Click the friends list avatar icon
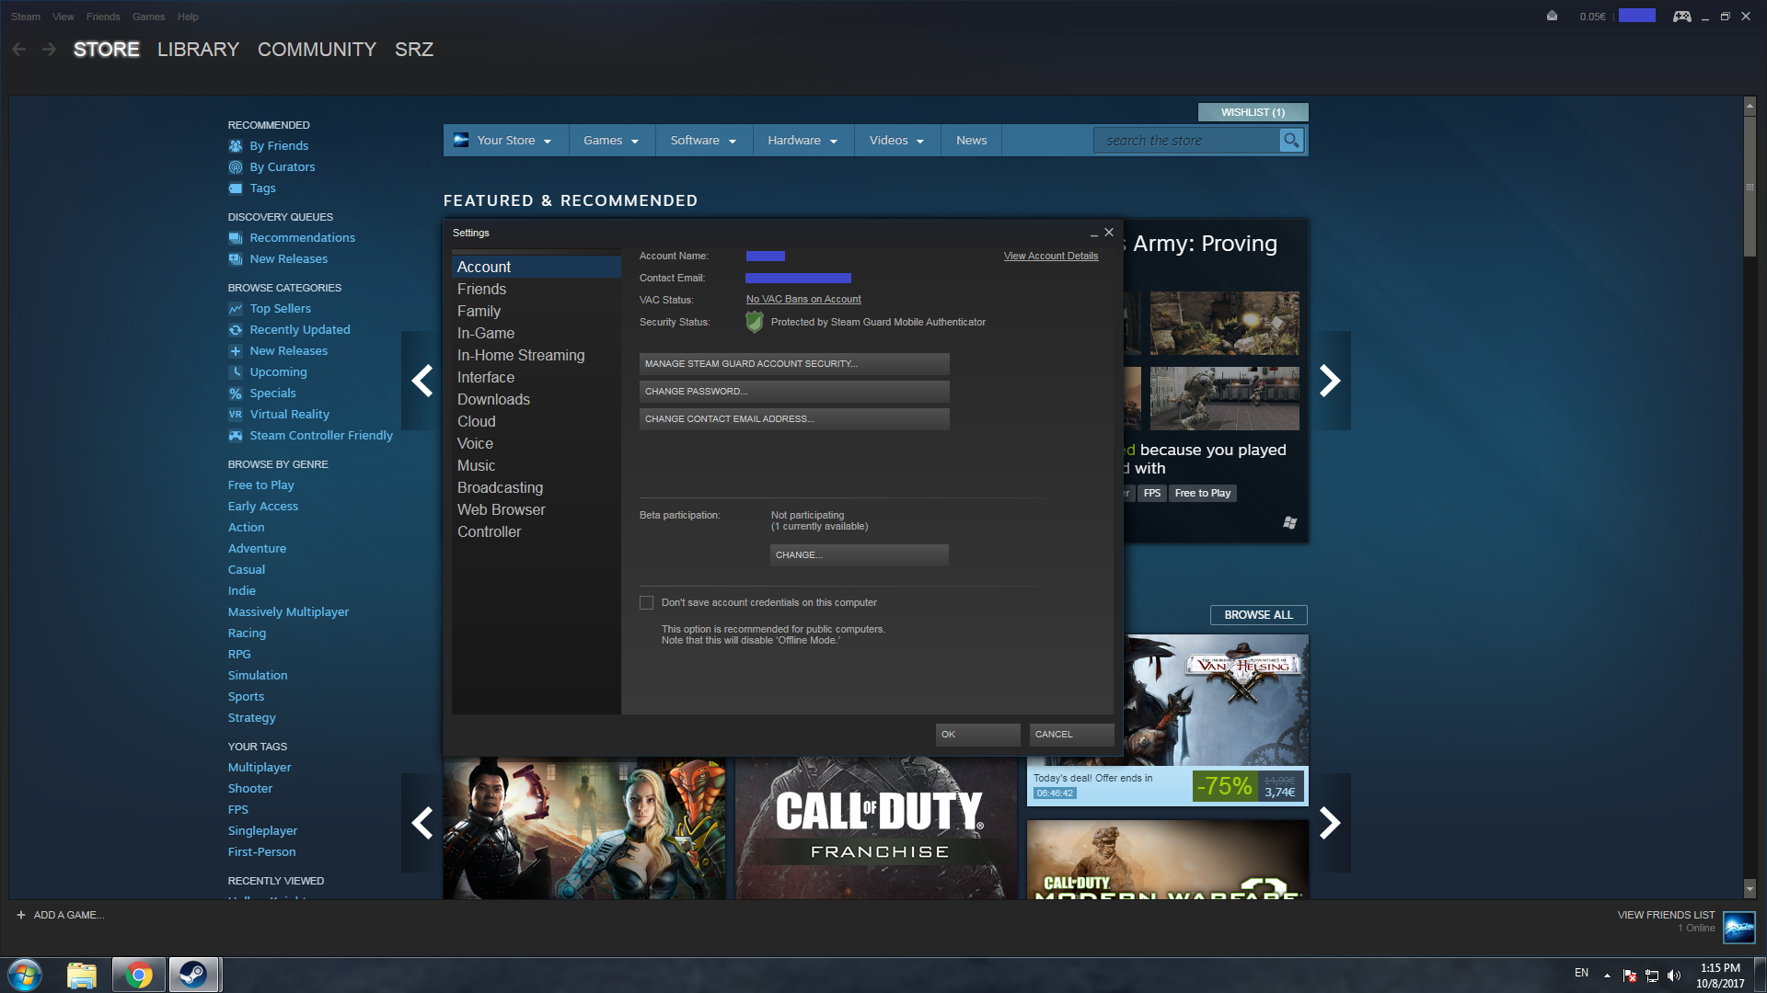This screenshot has width=1767, height=993. click(1738, 927)
